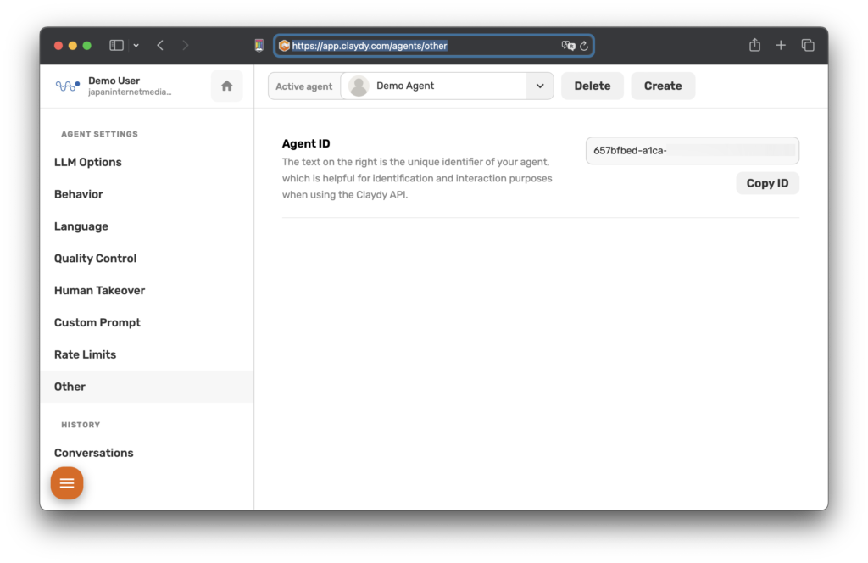Image resolution: width=868 pixels, height=563 pixels.
Task: Click the Create agent button
Action: 663,86
